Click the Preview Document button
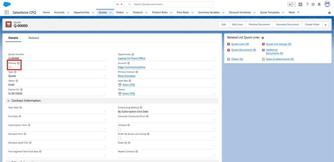This screenshot has height=162, width=334. tap(259, 24)
